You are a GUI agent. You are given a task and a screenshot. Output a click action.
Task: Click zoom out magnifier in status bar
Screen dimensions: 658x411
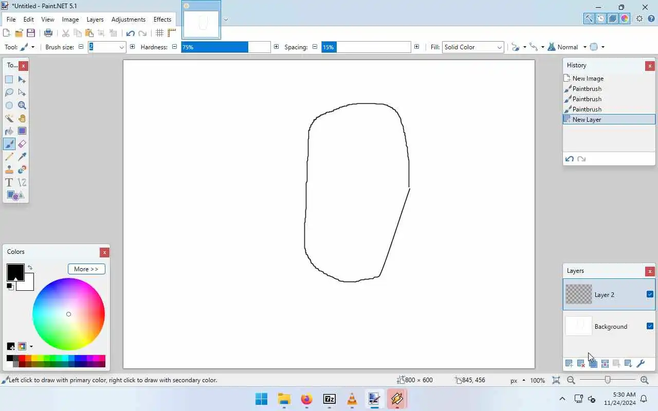click(x=571, y=380)
